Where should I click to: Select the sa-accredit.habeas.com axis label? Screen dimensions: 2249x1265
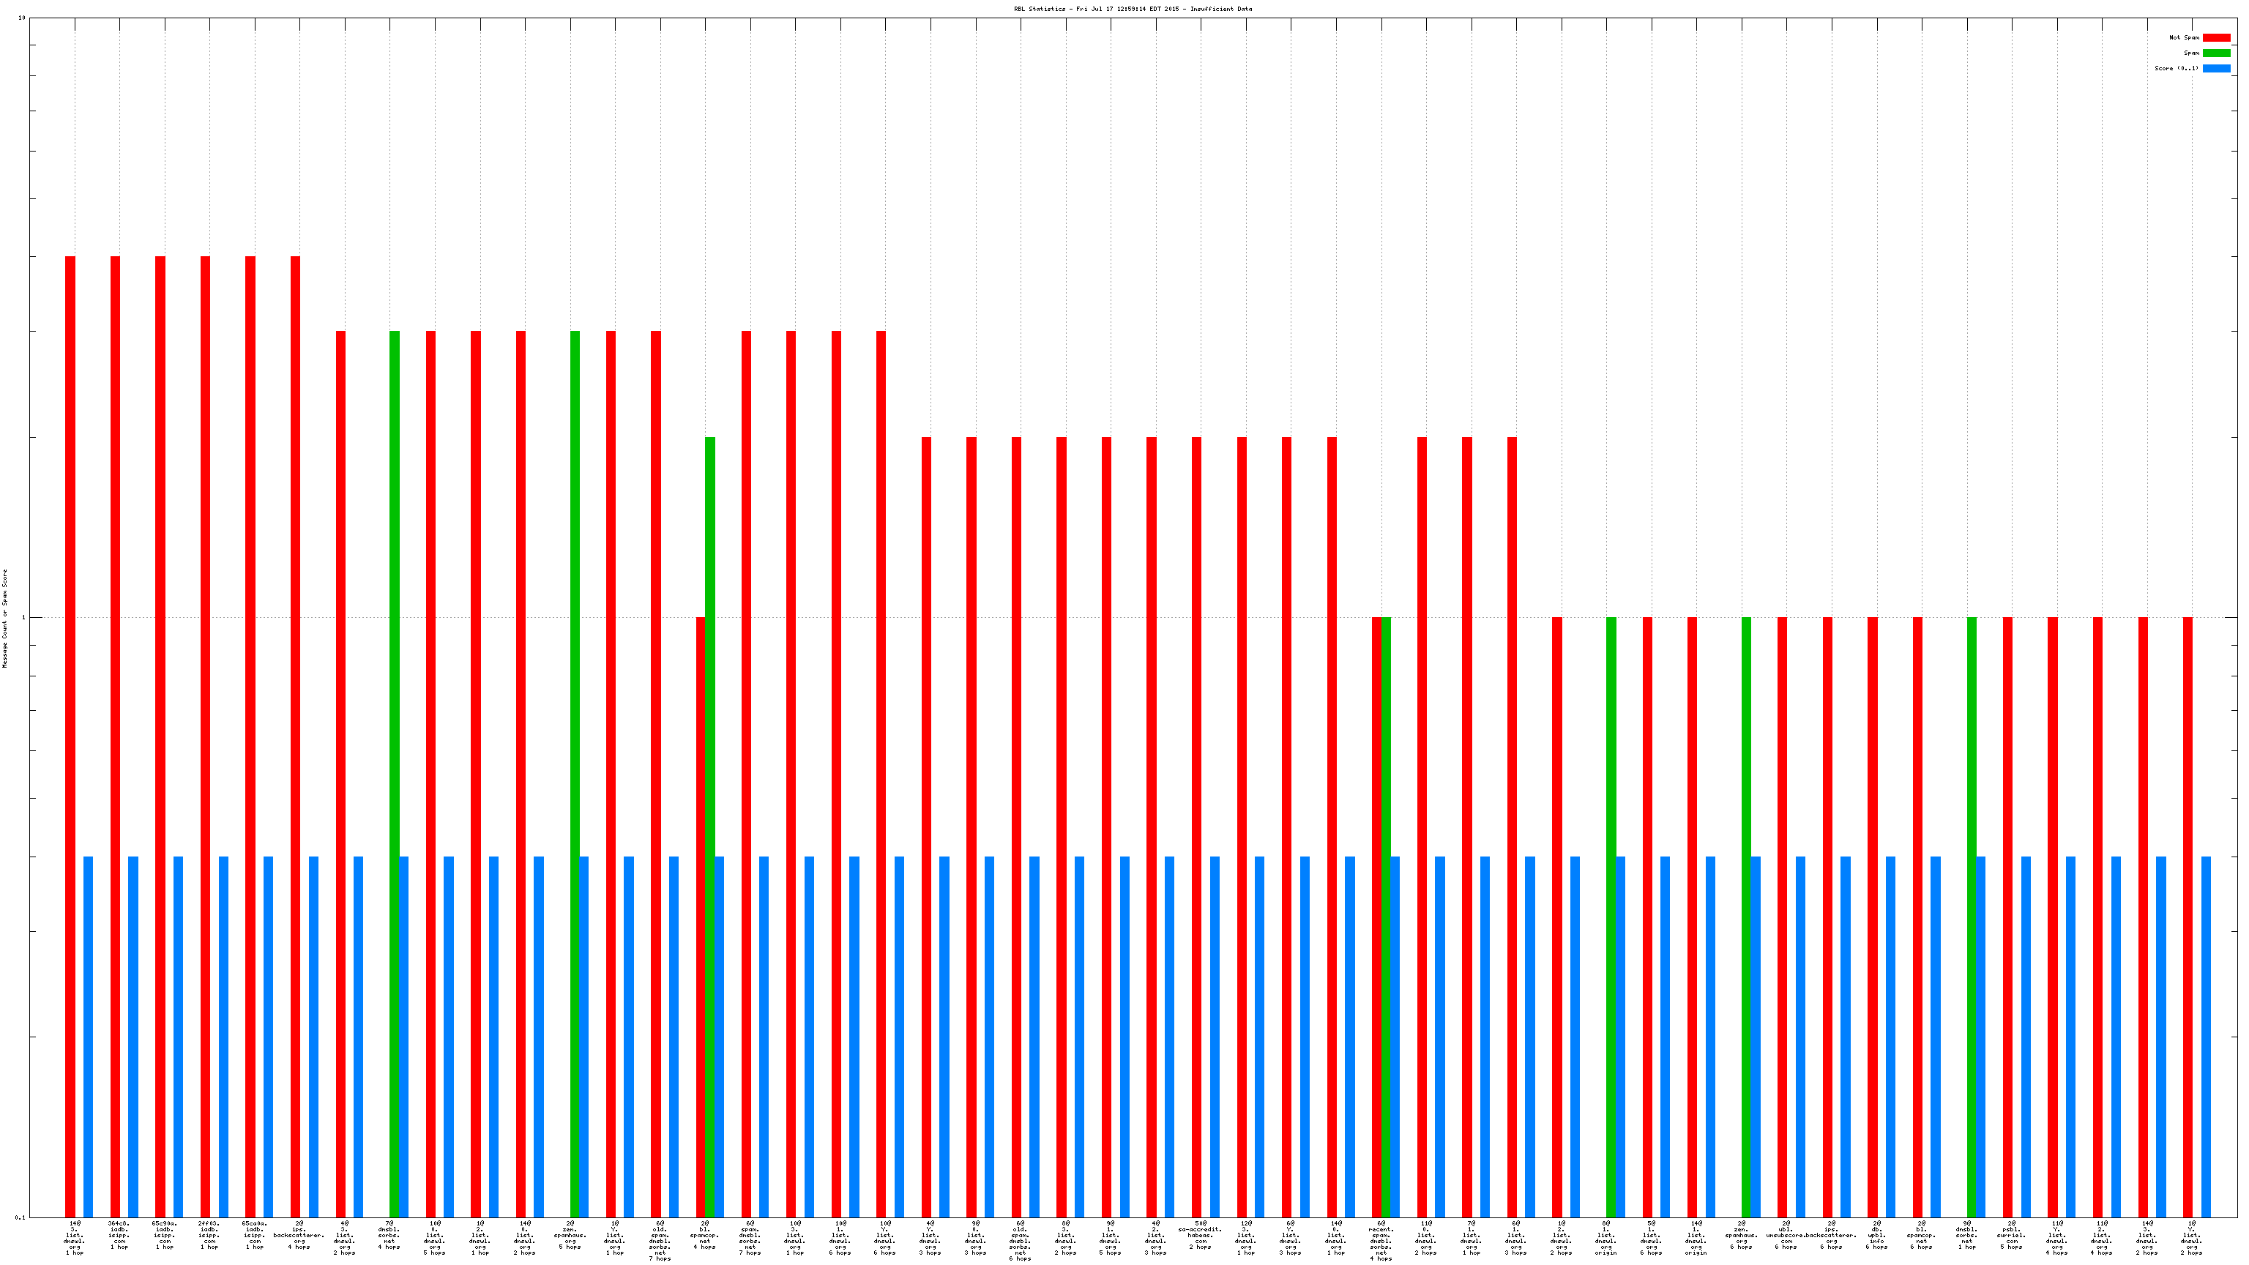(1201, 1234)
